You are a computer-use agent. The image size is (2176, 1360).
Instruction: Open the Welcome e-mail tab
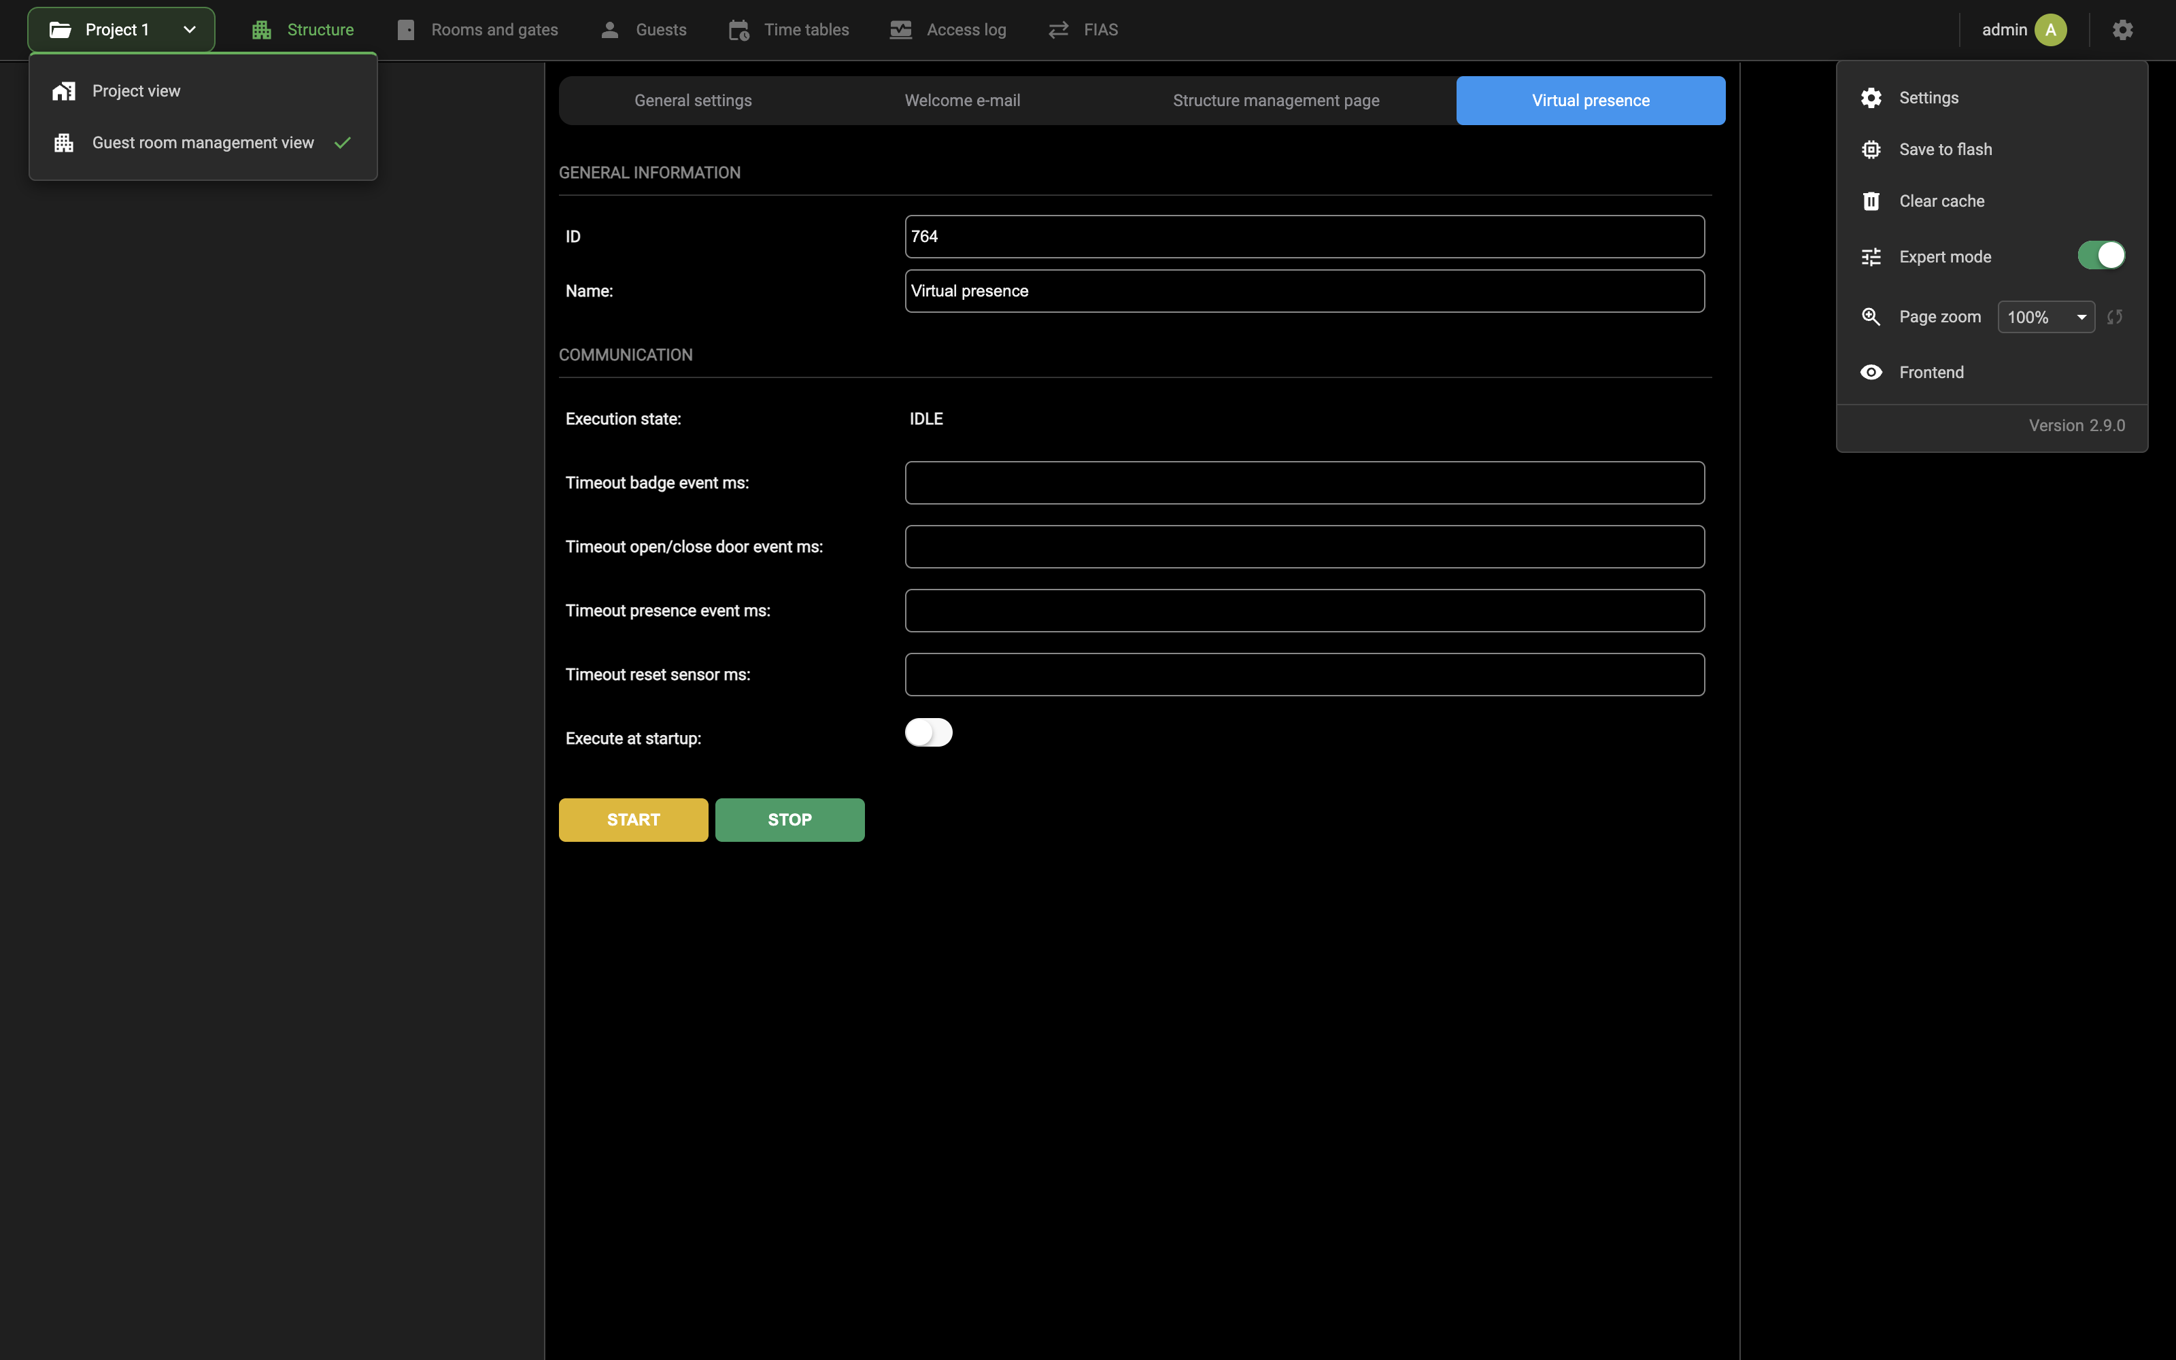coord(962,101)
